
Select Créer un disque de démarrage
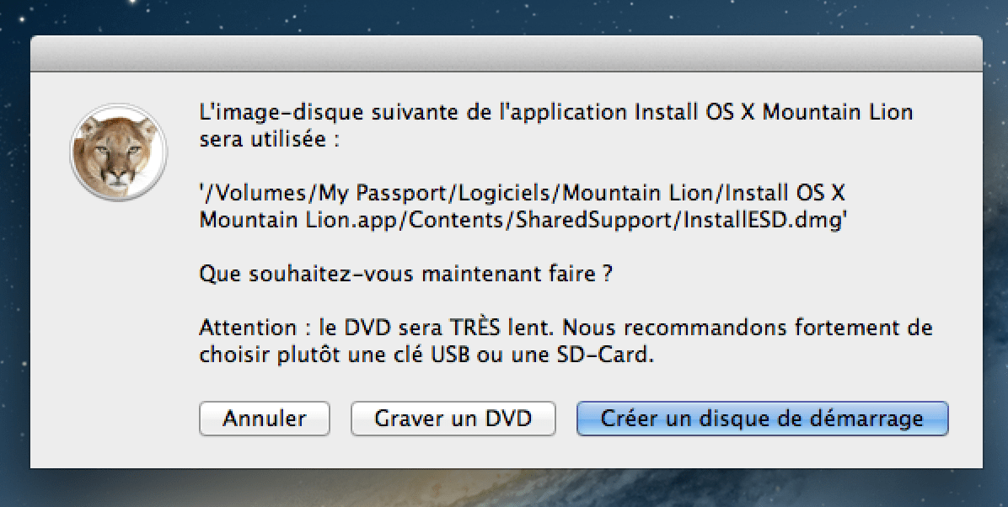coord(762,419)
